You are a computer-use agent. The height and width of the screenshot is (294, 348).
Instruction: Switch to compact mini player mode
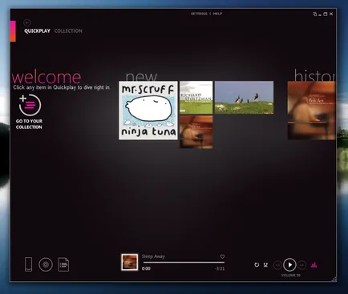(x=314, y=14)
